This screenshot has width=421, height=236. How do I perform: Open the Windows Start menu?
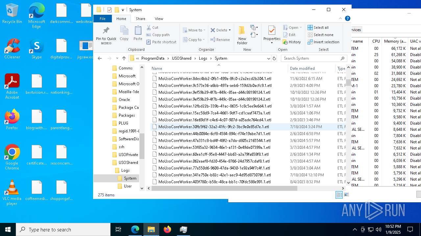pyautogui.click(x=8, y=229)
